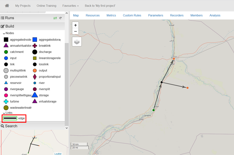Switch to the Resources tab
Screen dimensions: 234x155
pos(92,15)
